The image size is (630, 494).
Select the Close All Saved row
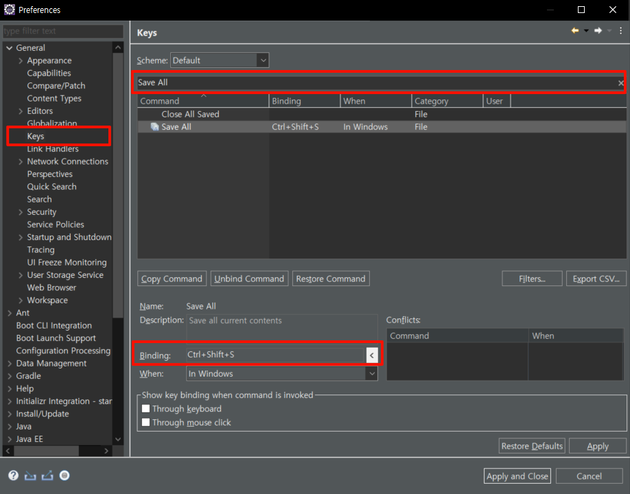click(x=382, y=114)
